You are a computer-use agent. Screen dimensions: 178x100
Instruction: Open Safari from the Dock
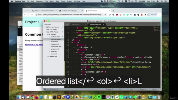[x=41, y=97]
